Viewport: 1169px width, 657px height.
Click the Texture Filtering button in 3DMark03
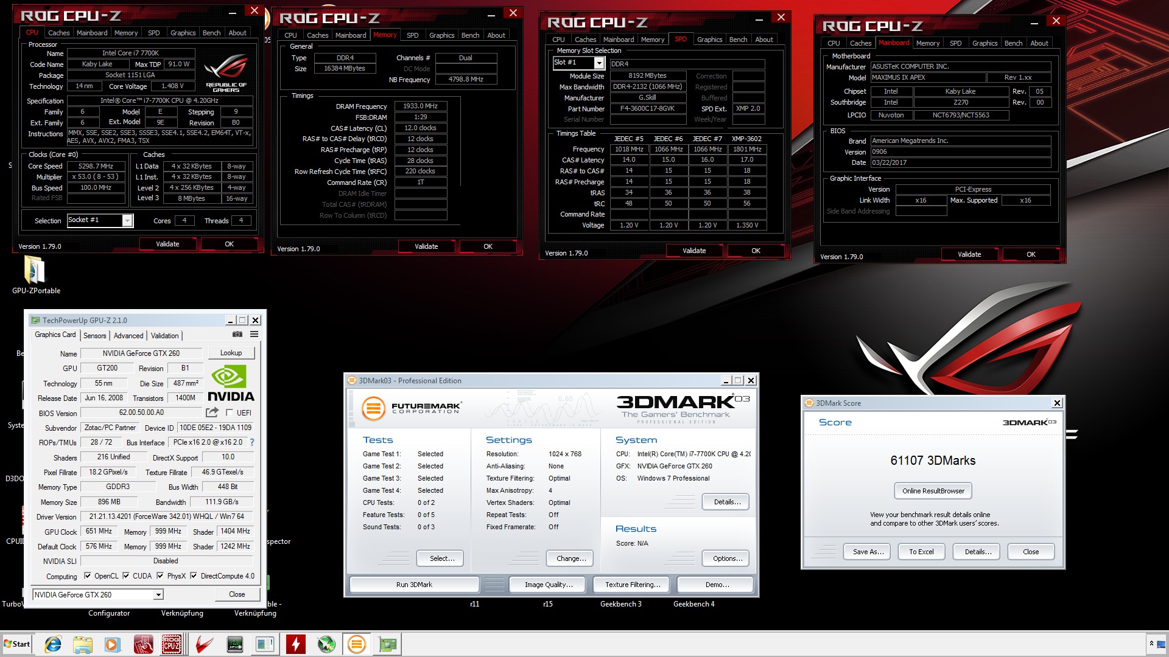coord(633,585)
